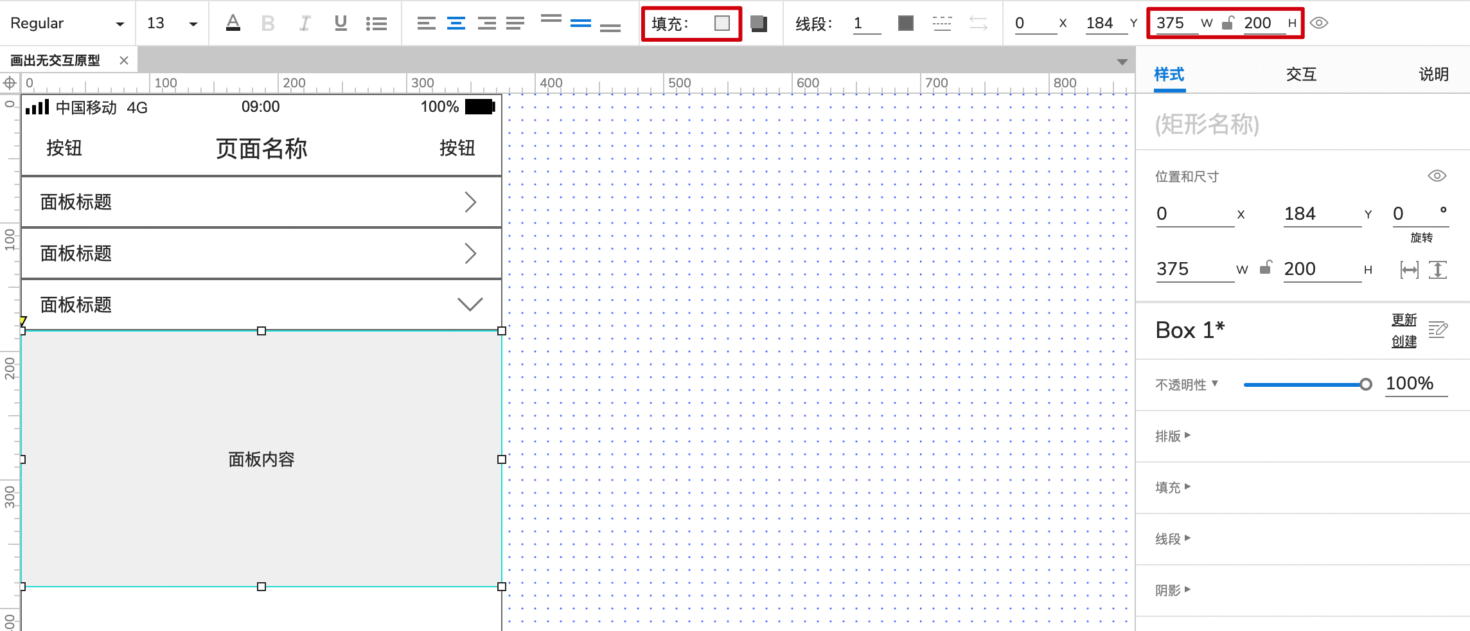Click the 创建 link under 更新

1403,341
